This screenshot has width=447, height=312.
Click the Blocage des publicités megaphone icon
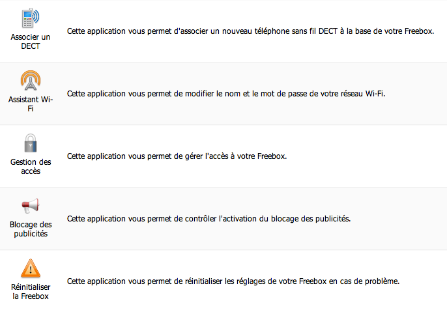(x=31, y=205)
